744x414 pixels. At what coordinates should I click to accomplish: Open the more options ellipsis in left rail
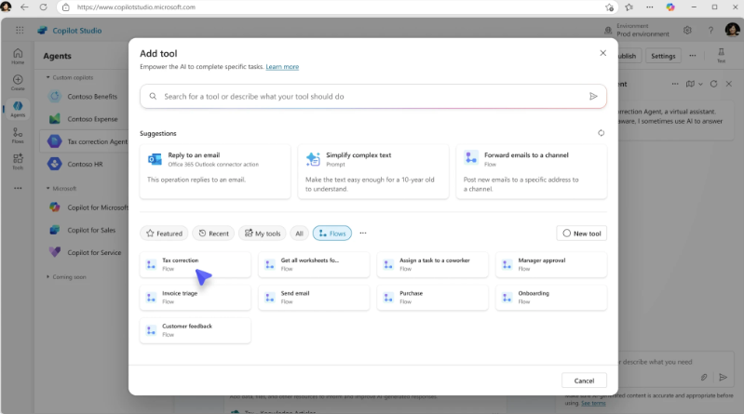coord(18,188)
